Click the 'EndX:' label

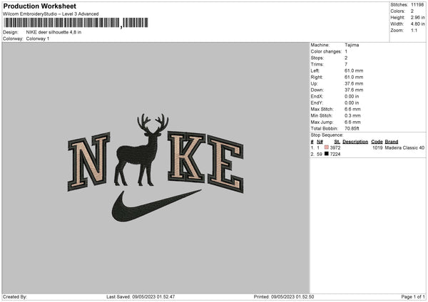coord(317,96)
